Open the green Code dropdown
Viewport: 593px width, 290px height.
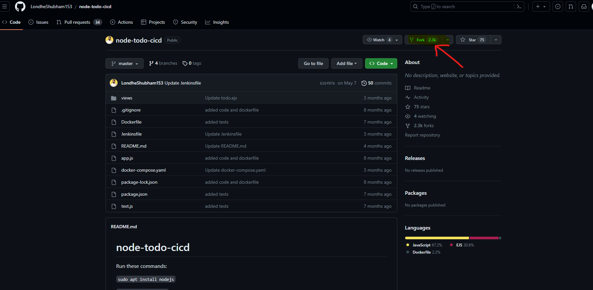(381, 63)
